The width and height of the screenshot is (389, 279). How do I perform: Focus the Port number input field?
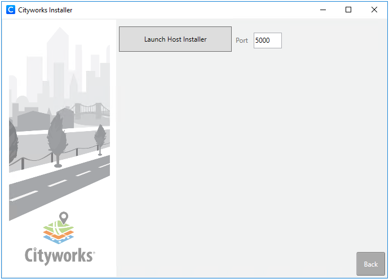coord(267,40)
